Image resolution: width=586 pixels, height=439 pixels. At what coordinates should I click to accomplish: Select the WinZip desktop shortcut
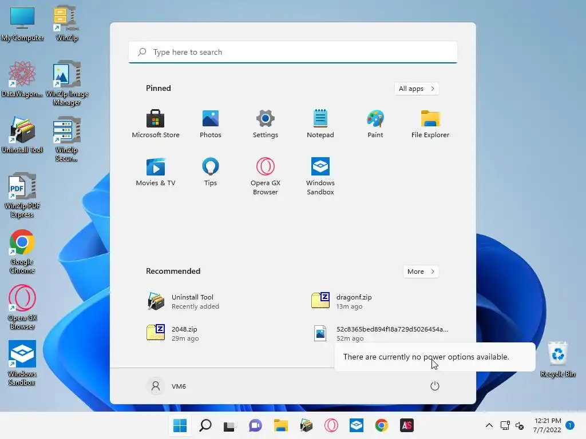66,24
